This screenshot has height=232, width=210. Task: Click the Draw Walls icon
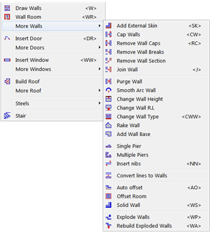(7, 8)
